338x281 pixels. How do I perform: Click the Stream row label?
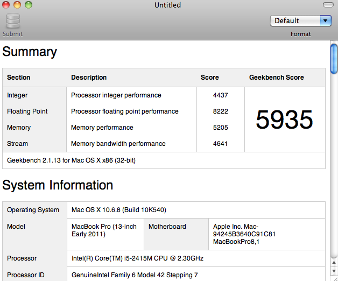tap(17, 144)
